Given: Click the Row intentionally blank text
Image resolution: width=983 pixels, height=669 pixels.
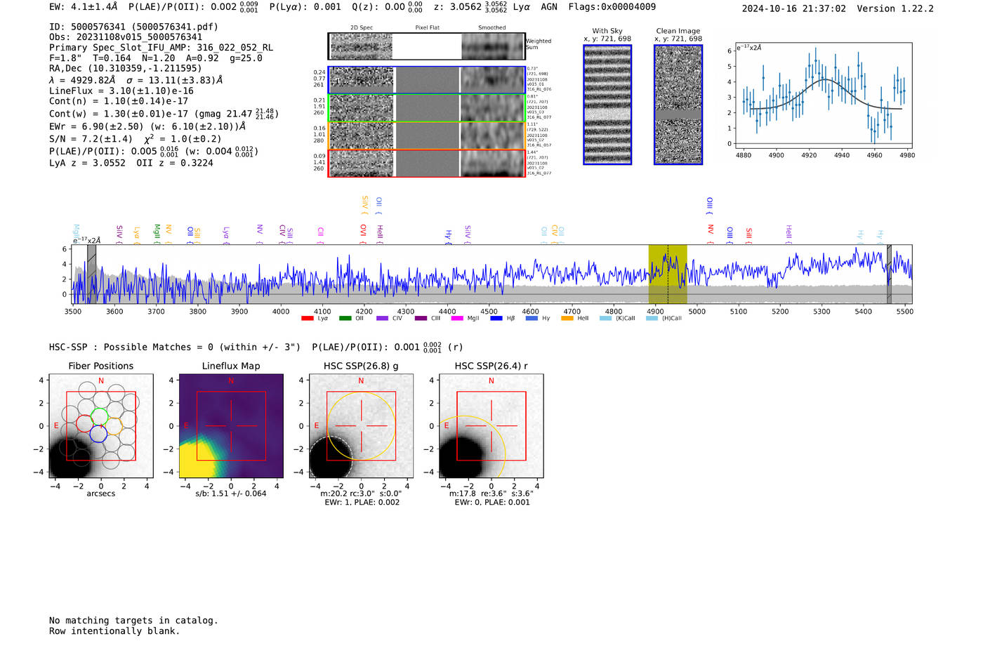Looking at the screenshot, I should click(x=114, y=631).
